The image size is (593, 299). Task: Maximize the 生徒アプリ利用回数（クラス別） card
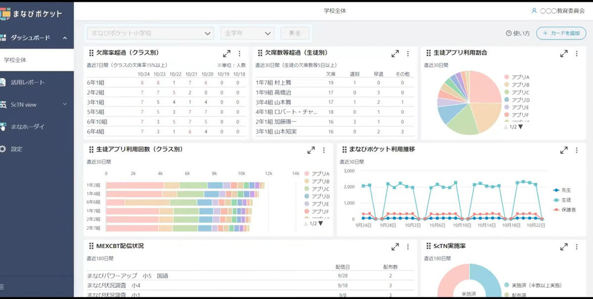(x=311, y=150)
